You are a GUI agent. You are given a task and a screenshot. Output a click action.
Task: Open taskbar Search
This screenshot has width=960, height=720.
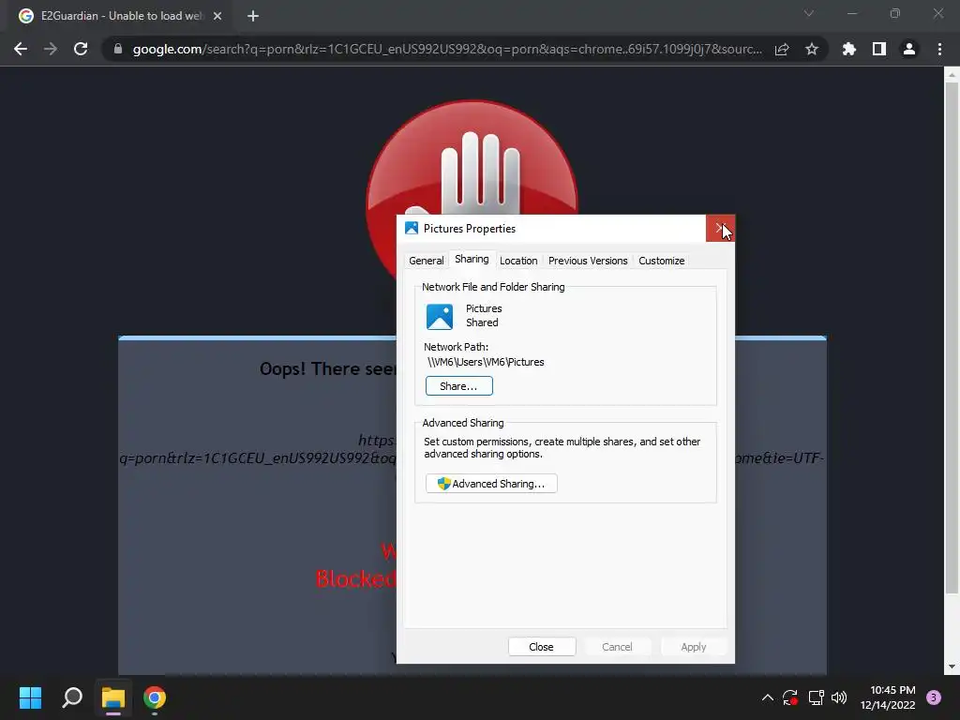(72, 697)
